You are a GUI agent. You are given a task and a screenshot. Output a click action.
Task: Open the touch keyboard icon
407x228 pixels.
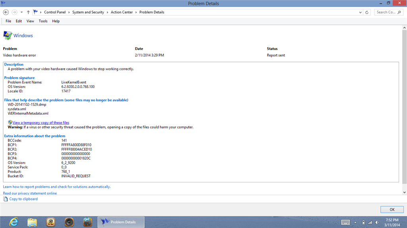[345, 222]
